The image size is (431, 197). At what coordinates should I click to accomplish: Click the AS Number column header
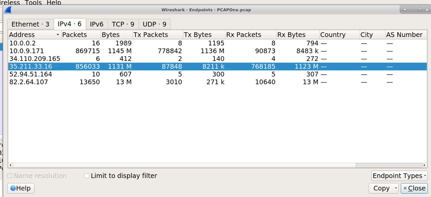[406, 35]
